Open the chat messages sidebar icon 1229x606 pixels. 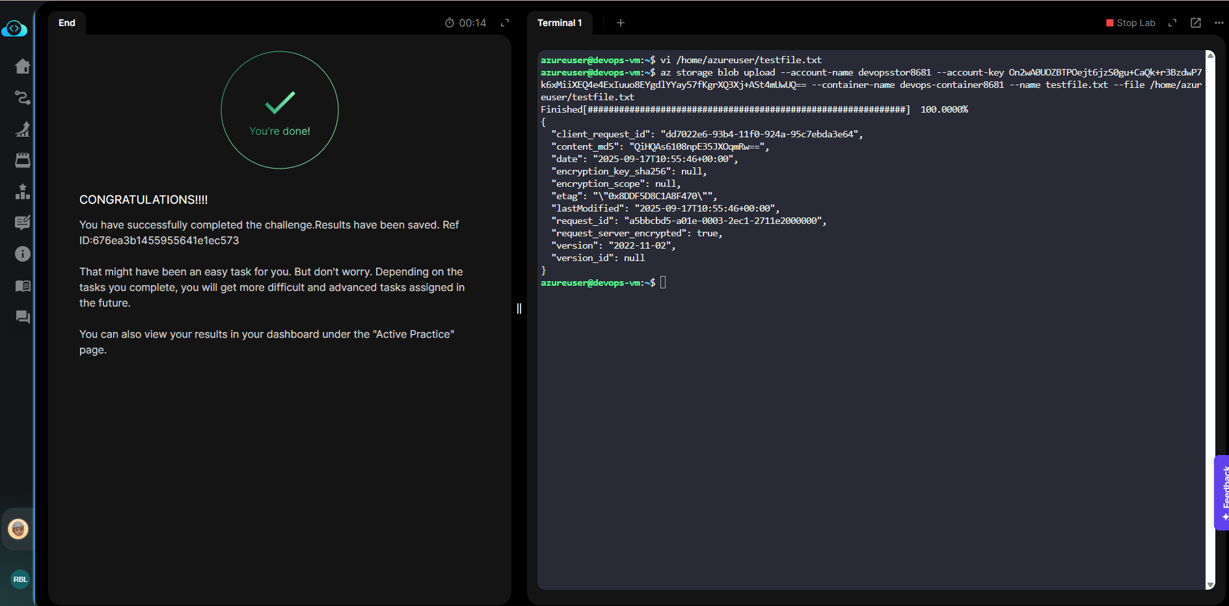23,316
